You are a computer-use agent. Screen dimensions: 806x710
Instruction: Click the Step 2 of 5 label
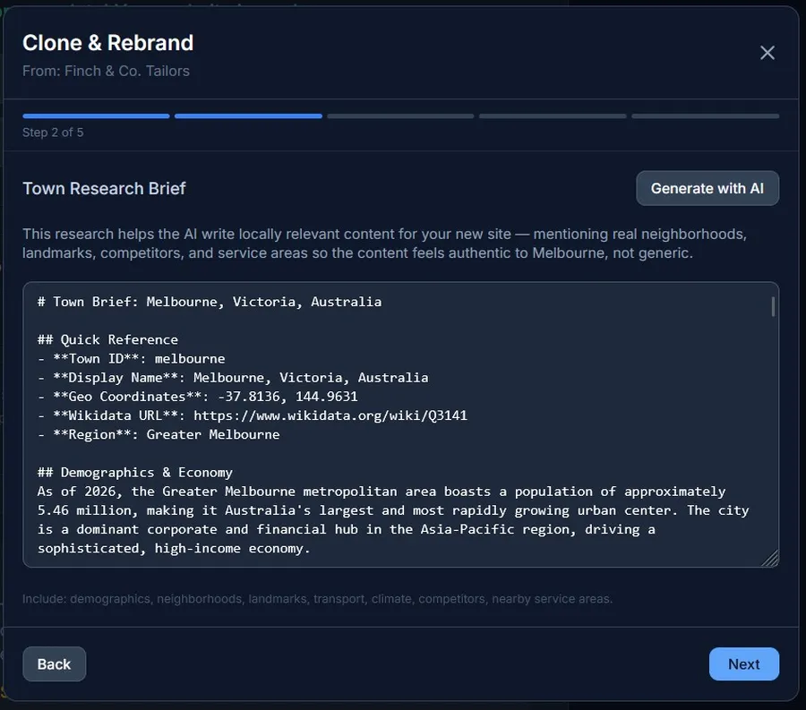pyautogui.click(x=53, y=133)
